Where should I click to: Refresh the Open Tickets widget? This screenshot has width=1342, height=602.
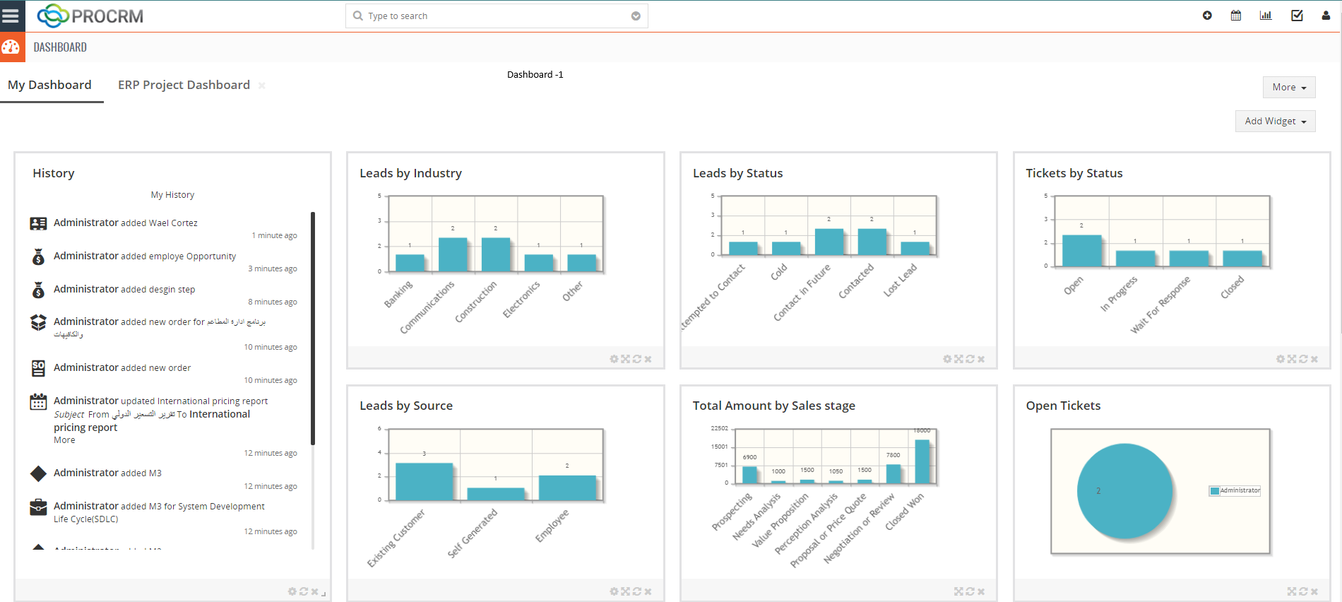(x=1303, y=591)
